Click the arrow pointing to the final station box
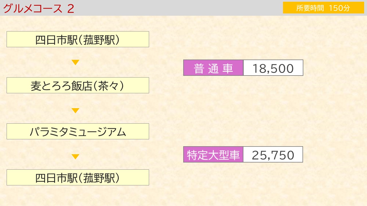The width and height of the screenshot is (367, 206). point(75,157)
